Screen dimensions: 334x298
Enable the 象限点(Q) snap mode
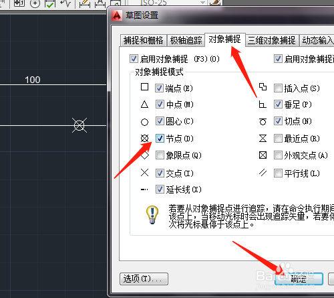coord(160,155)
